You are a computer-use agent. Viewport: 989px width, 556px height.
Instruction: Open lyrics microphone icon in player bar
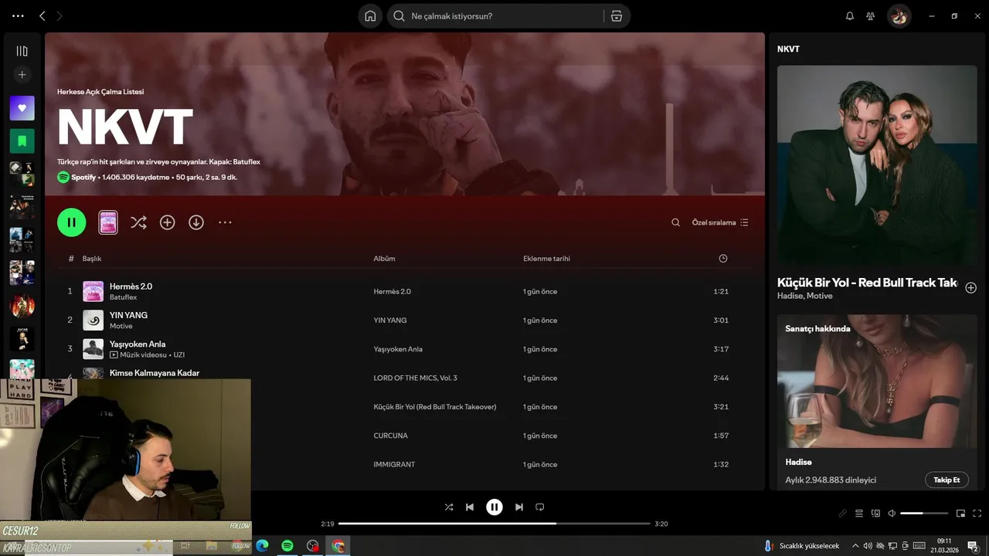tap(842, 514)
